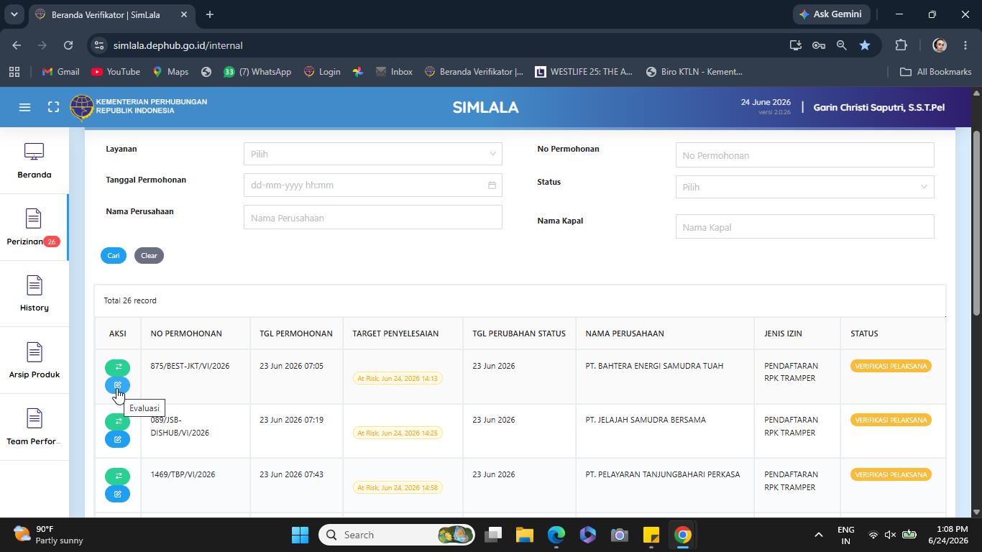Click green transfer icon for PT. Jelajah Samudra Bersama
982x552 pixels.
[x=118, y=421]
